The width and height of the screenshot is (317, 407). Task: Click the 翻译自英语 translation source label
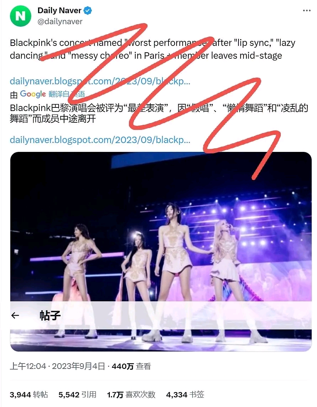(x=66, y=94)
